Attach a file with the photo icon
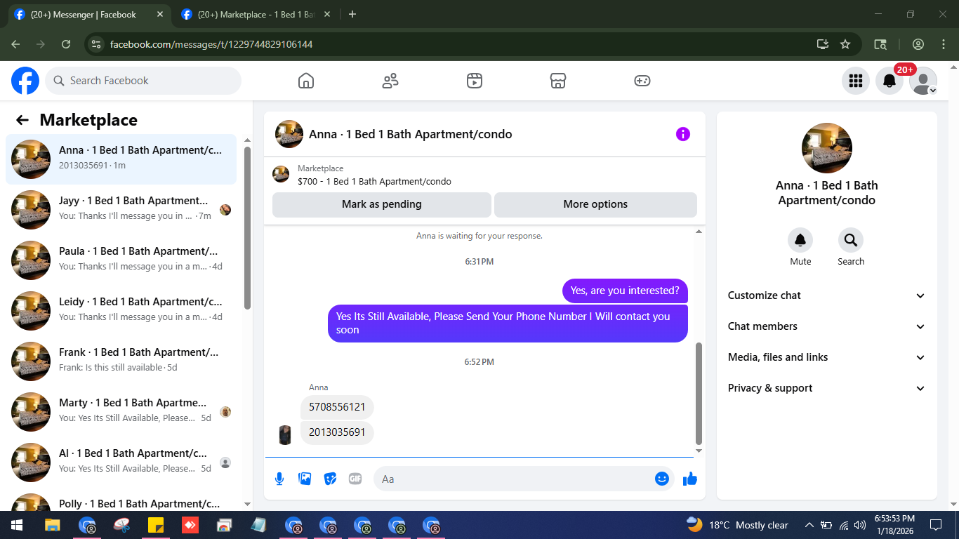The image size is (959, 539). (x=305, y=479)
